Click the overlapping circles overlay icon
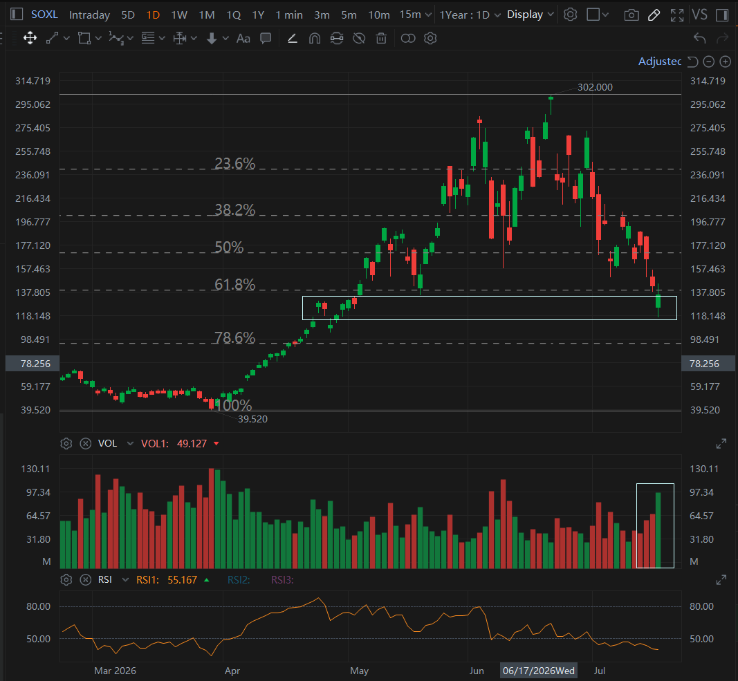 [x=408, y=38]
